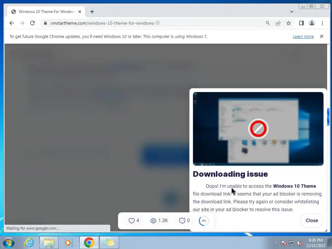Open Windows Explorer from taskbar
The height and width of the screenshot is (249, 332).
click(x=49, y=243)
